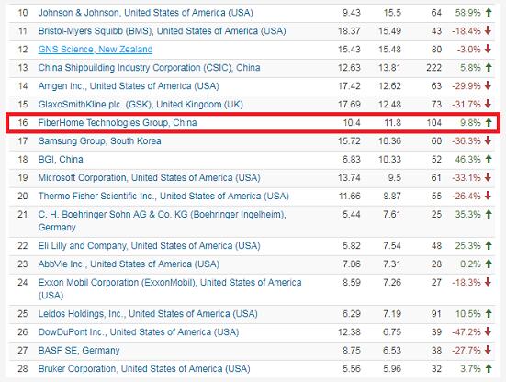
Task: Open Thermo Fisher Scientific Inc. link
Action: point(163,197)
